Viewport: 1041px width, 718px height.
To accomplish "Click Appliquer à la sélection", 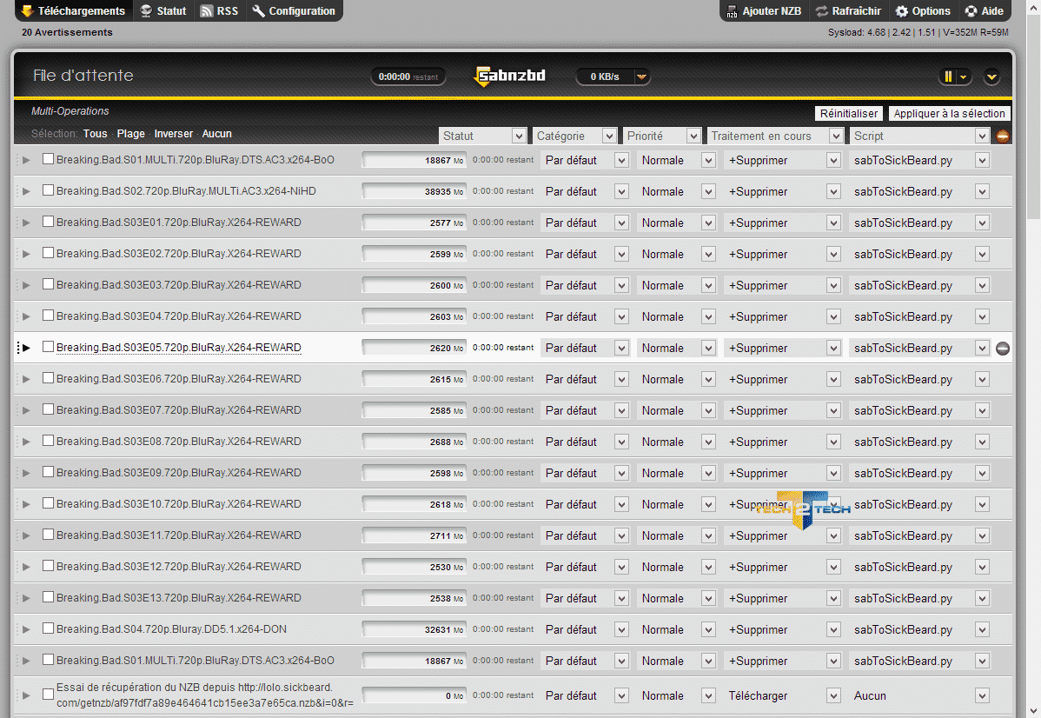I will coord(949,114).
